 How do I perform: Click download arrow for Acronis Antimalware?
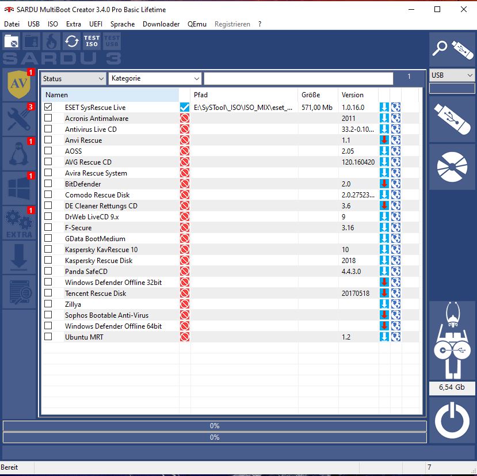[x=384, y=118]
